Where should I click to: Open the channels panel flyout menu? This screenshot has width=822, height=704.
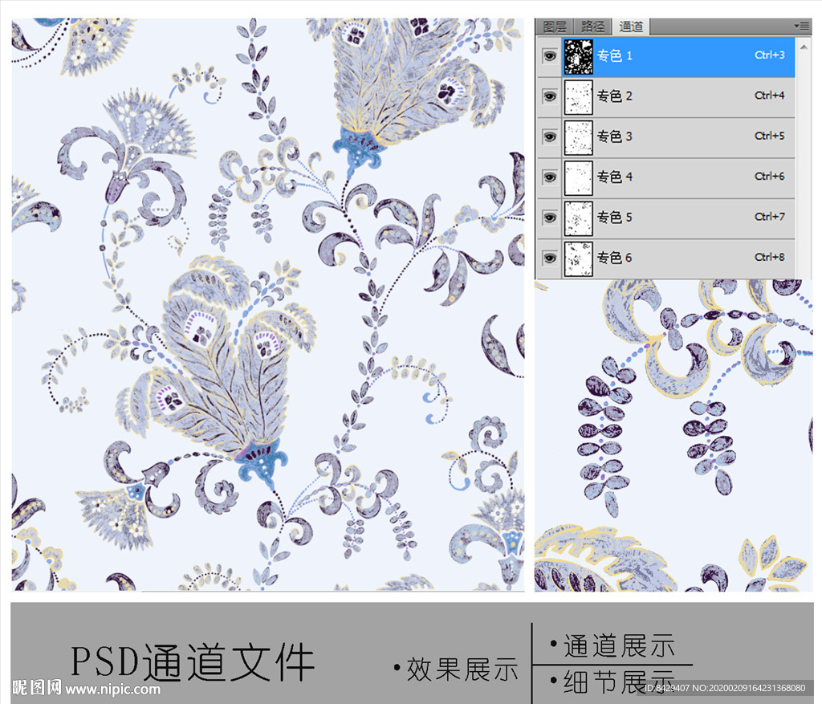click(x=802, y=26)
